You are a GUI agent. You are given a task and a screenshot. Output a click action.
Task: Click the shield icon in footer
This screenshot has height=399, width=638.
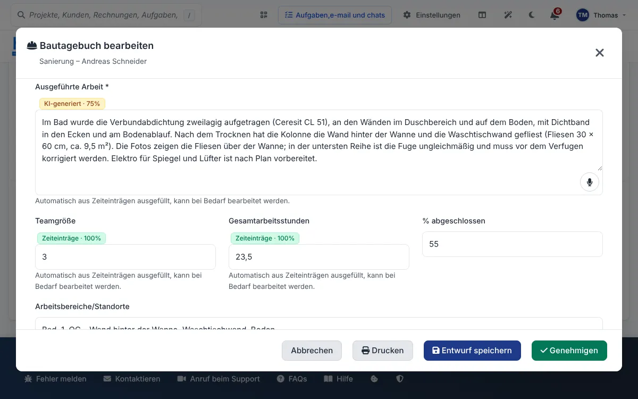(x=400, y=379)
